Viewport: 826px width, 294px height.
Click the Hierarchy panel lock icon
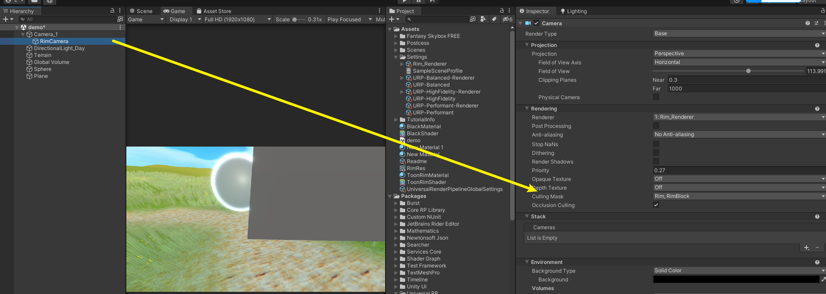coord(112,11)
